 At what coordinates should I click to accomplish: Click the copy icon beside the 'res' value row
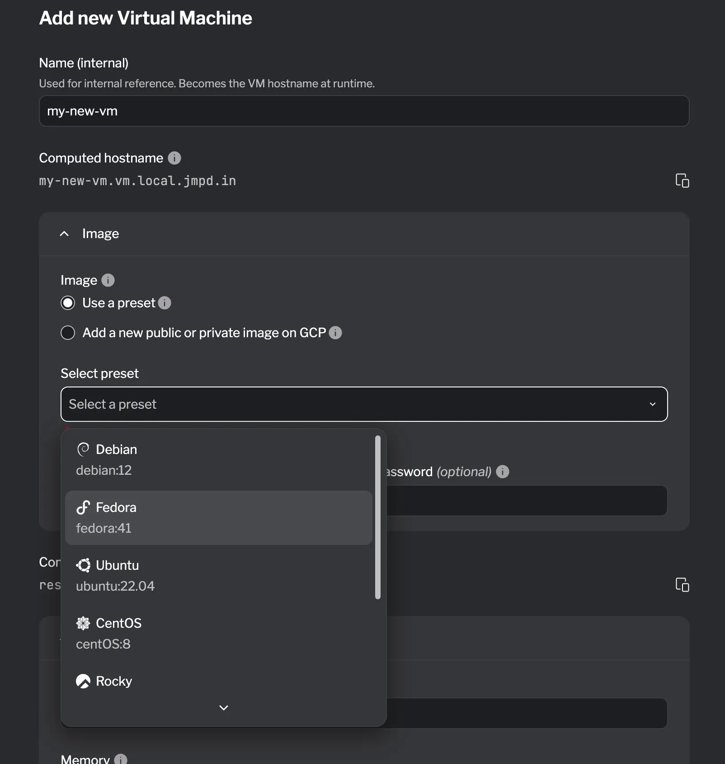pos(682,585)
